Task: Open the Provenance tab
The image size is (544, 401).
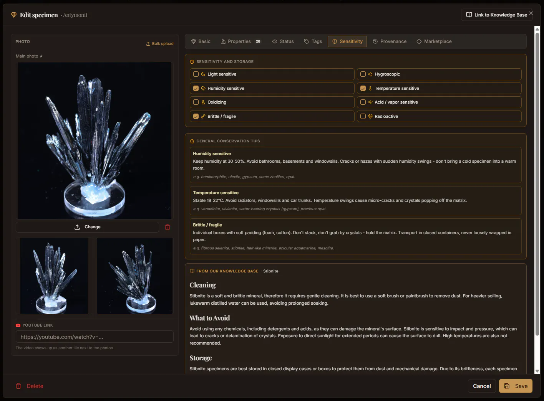Action: [x=390, y=41]
